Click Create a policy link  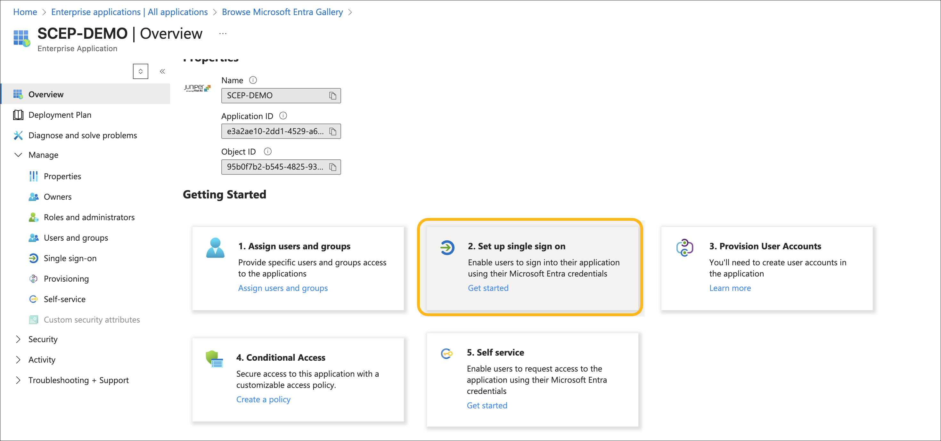tap(263, 399)
